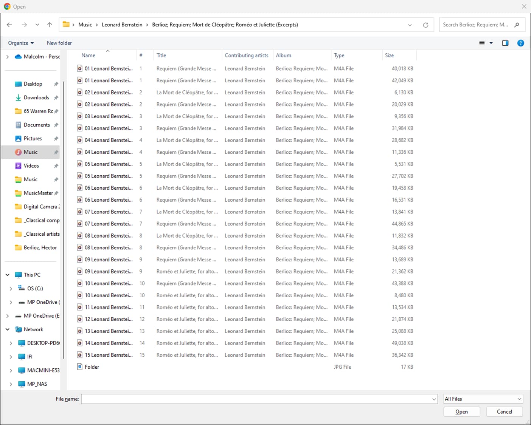Create a New folder
Screen dimensions: 531x425
[59, 43]
